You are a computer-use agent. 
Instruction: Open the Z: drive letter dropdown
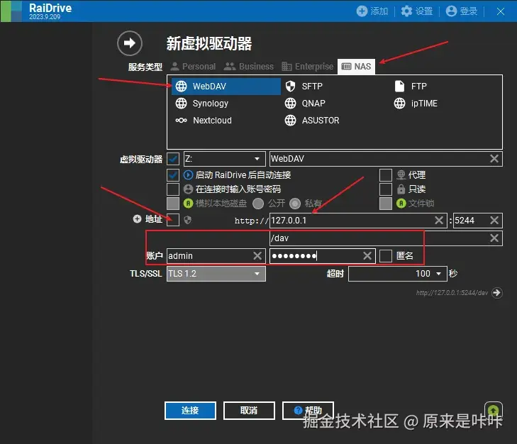(224, 159)
